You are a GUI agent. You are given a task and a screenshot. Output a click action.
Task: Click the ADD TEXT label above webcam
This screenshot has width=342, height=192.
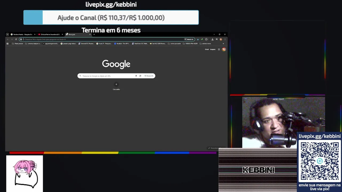click(x=278, y=99)
